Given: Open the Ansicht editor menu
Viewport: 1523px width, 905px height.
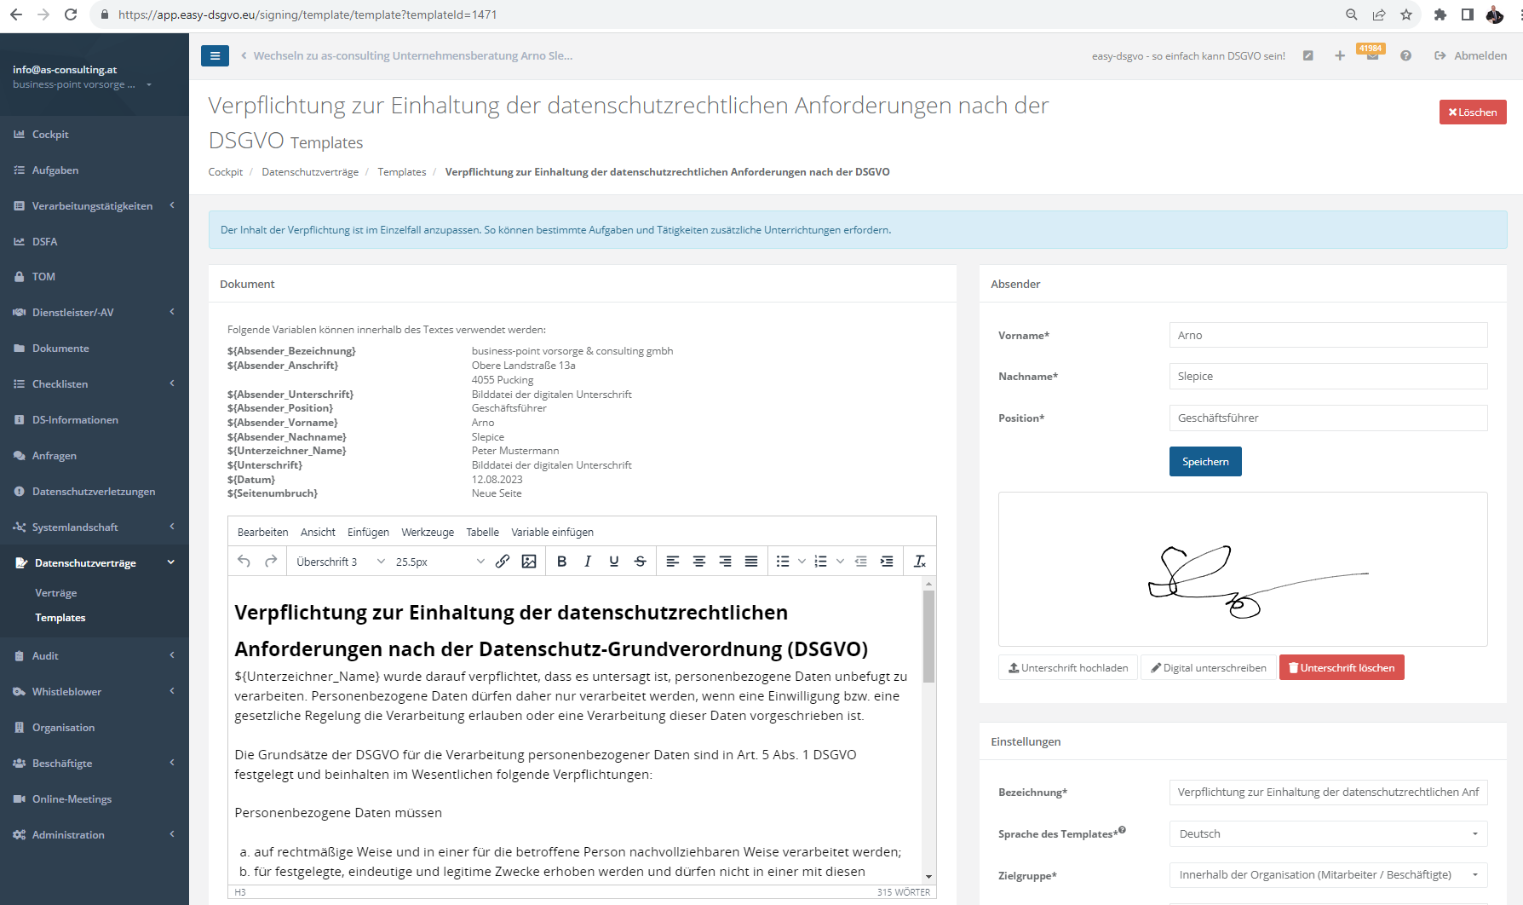Looking at the screenshot, I should (318, 532).
